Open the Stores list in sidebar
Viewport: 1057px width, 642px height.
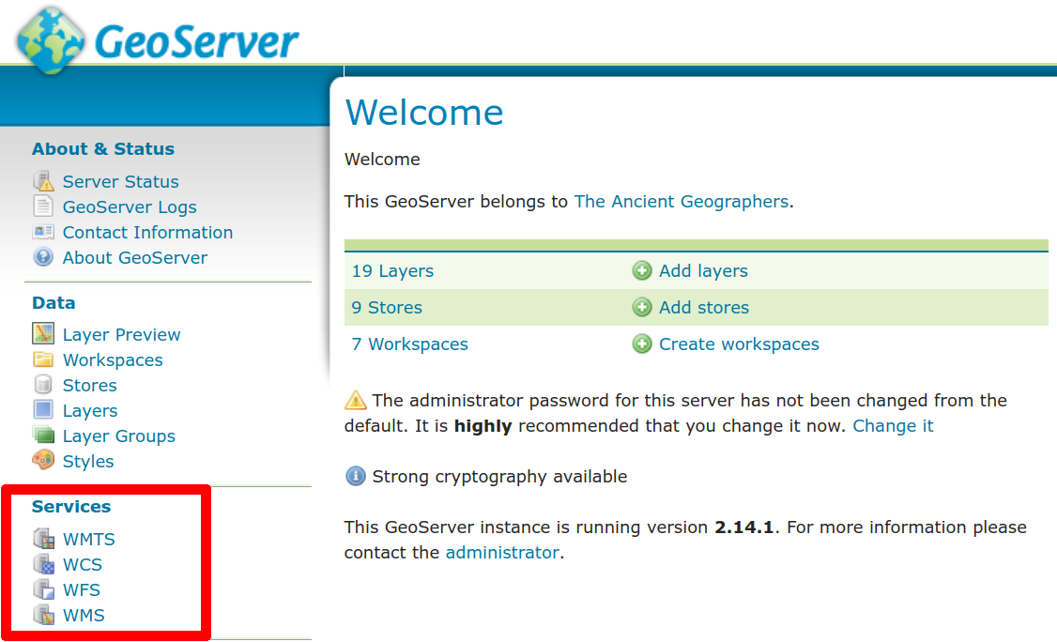tap(90, 385)
